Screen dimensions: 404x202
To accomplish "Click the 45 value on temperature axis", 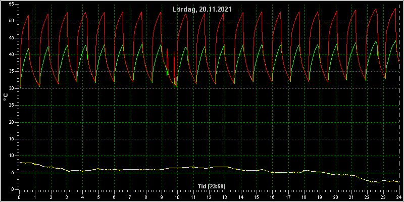I will (11, 38).
